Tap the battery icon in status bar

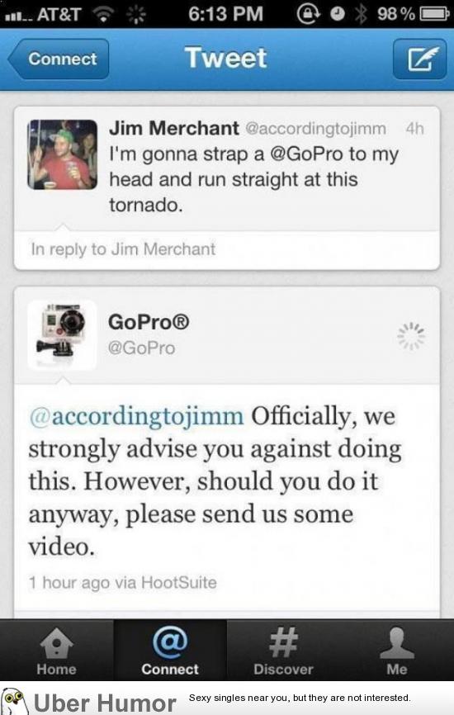pyautogui.click(x=434, y=14)
